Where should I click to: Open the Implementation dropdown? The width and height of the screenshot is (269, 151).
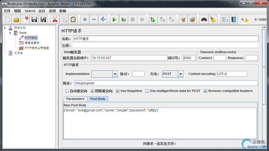[115, 74]
